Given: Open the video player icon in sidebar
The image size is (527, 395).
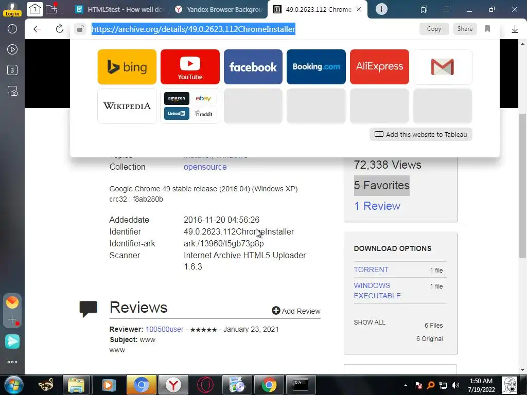Looking at the screenshot, I should tap(12, 50).
